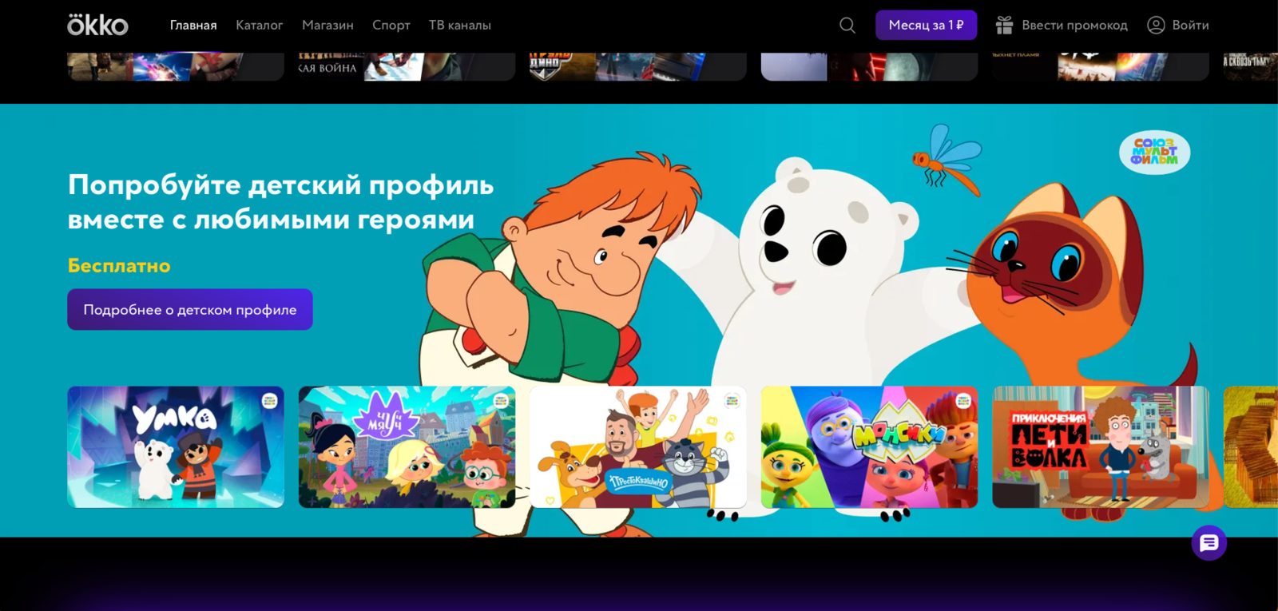Open the Простоквашино cartoon thumbnail

coord(637,447)
